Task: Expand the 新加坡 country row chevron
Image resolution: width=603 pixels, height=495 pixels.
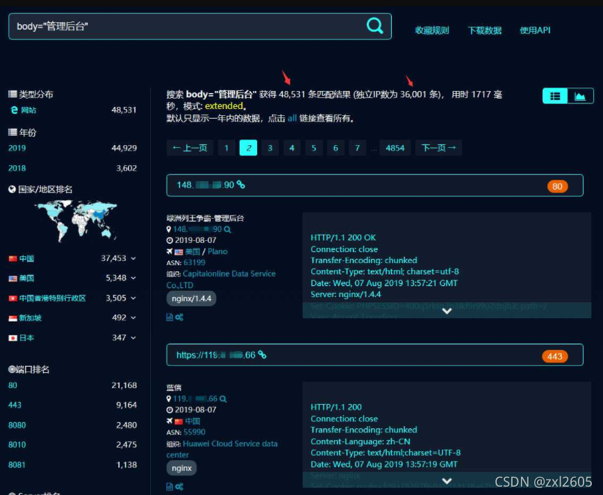Action: (x=133, y=318)
